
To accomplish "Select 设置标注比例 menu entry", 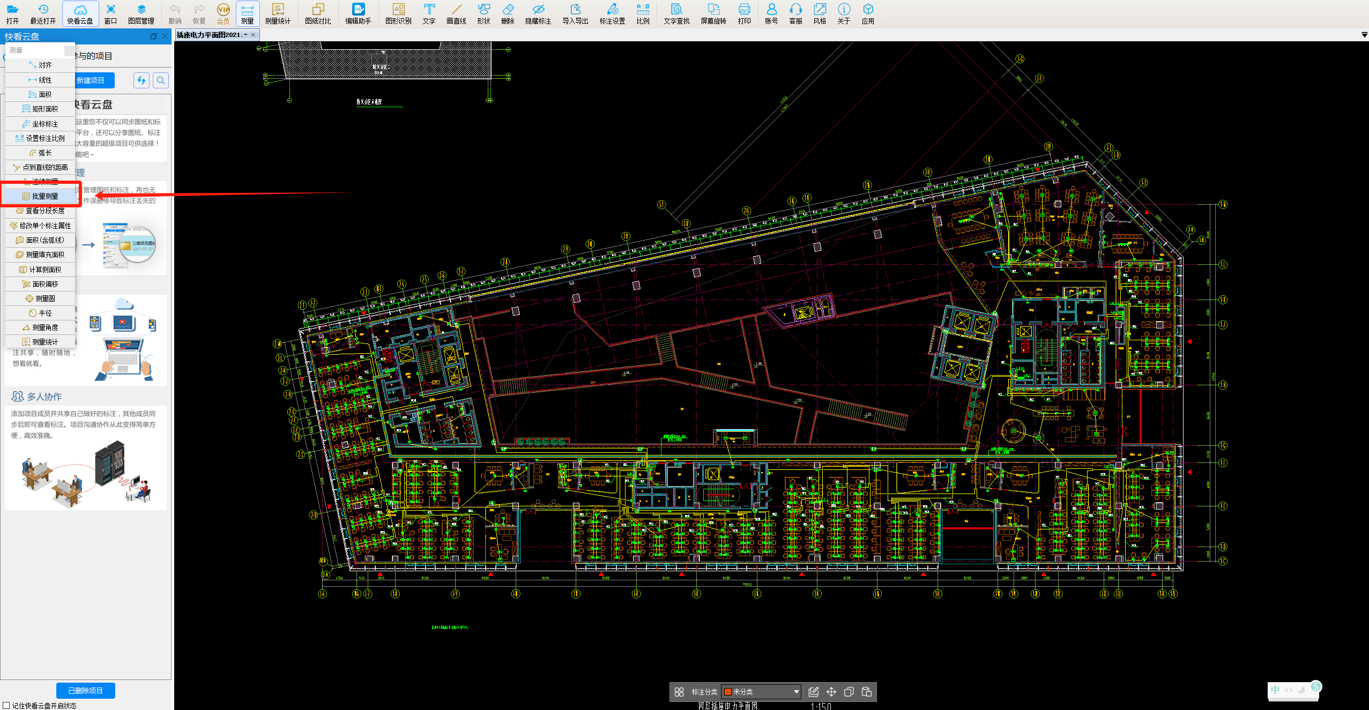I will pyautogui.click(x=40, y=138).
